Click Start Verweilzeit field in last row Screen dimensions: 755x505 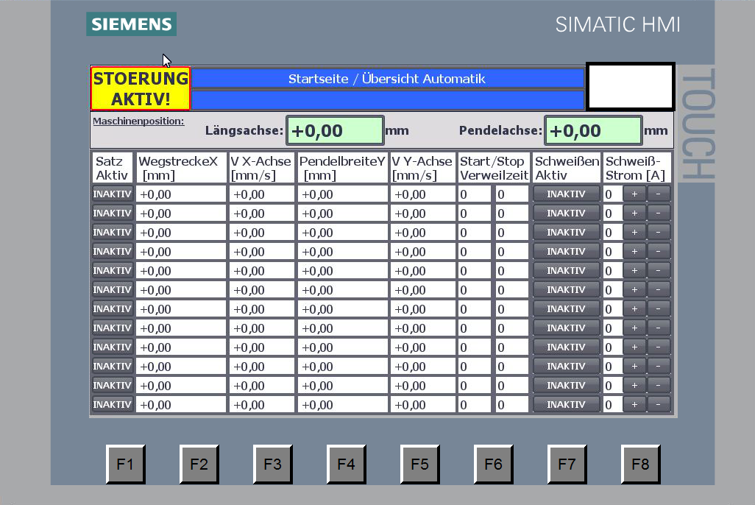click(x=475, y=404)
